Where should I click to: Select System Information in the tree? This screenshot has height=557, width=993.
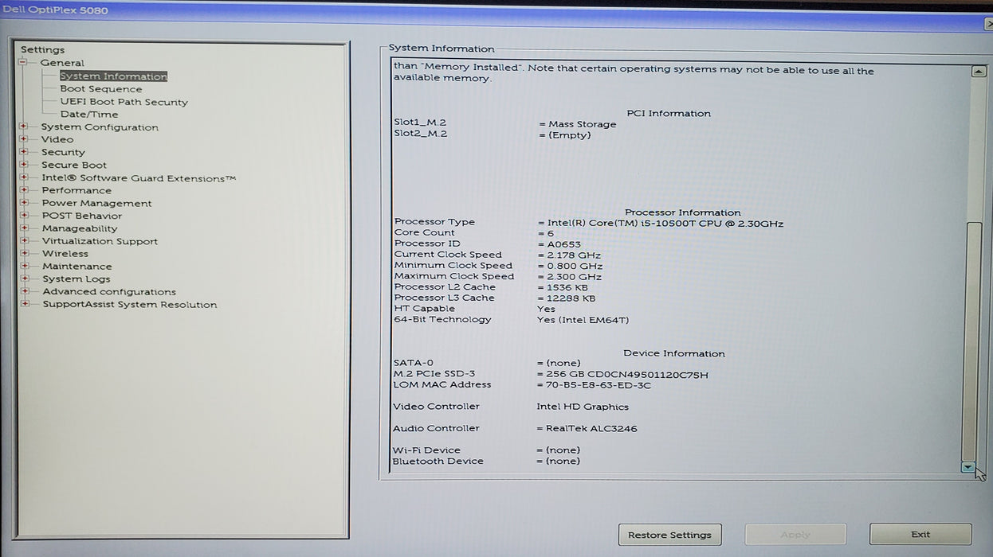click(x=113, y=76)
